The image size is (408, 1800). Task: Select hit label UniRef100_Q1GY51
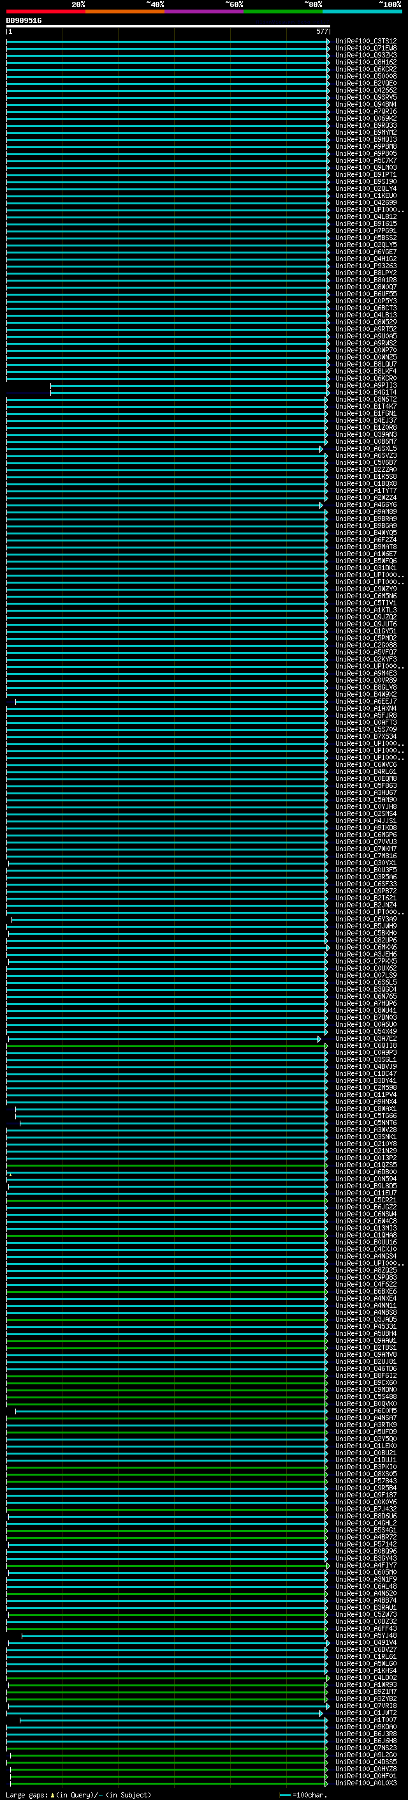[366, 632]
